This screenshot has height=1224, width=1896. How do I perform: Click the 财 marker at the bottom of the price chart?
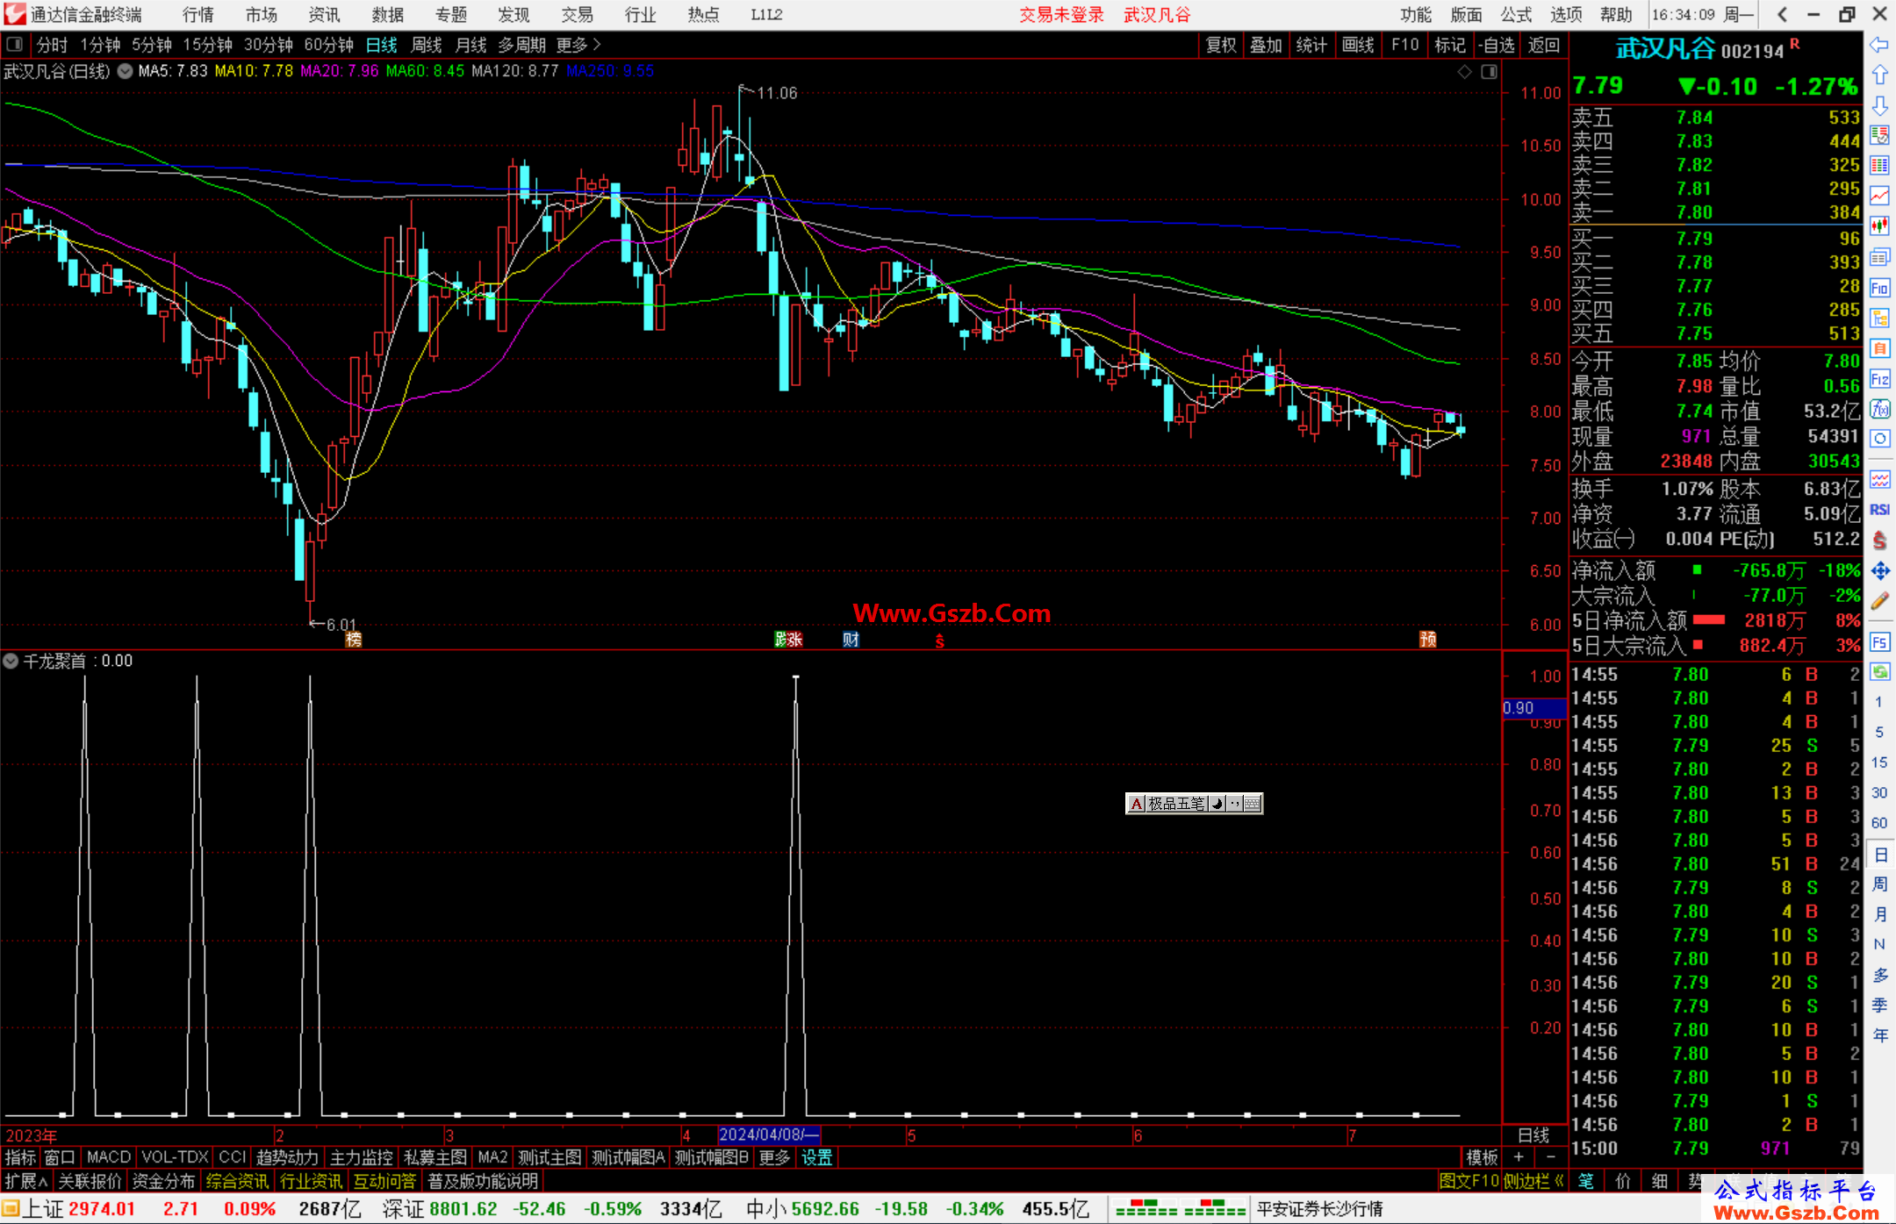click(x=851, y=640)
